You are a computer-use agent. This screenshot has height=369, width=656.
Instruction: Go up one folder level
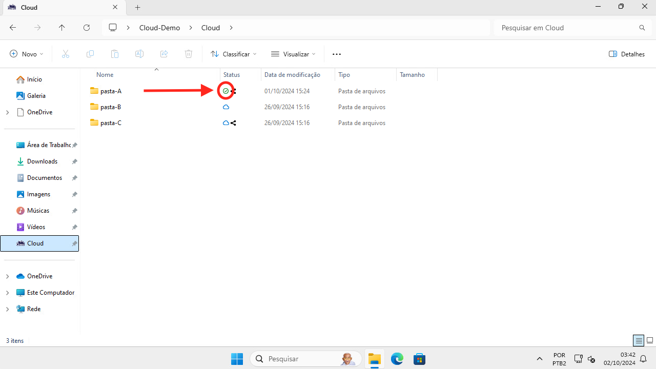click(62, 28)
